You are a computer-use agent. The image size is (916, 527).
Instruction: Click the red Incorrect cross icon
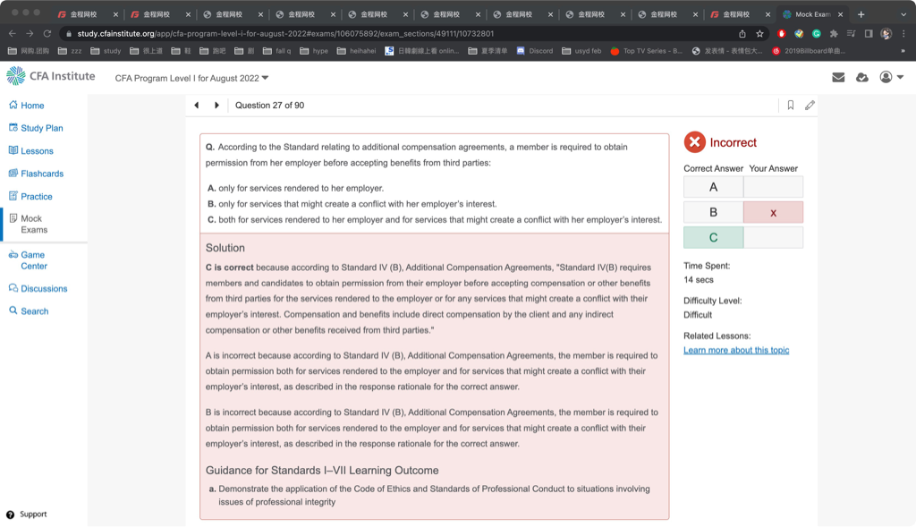(x=694, y=142)
